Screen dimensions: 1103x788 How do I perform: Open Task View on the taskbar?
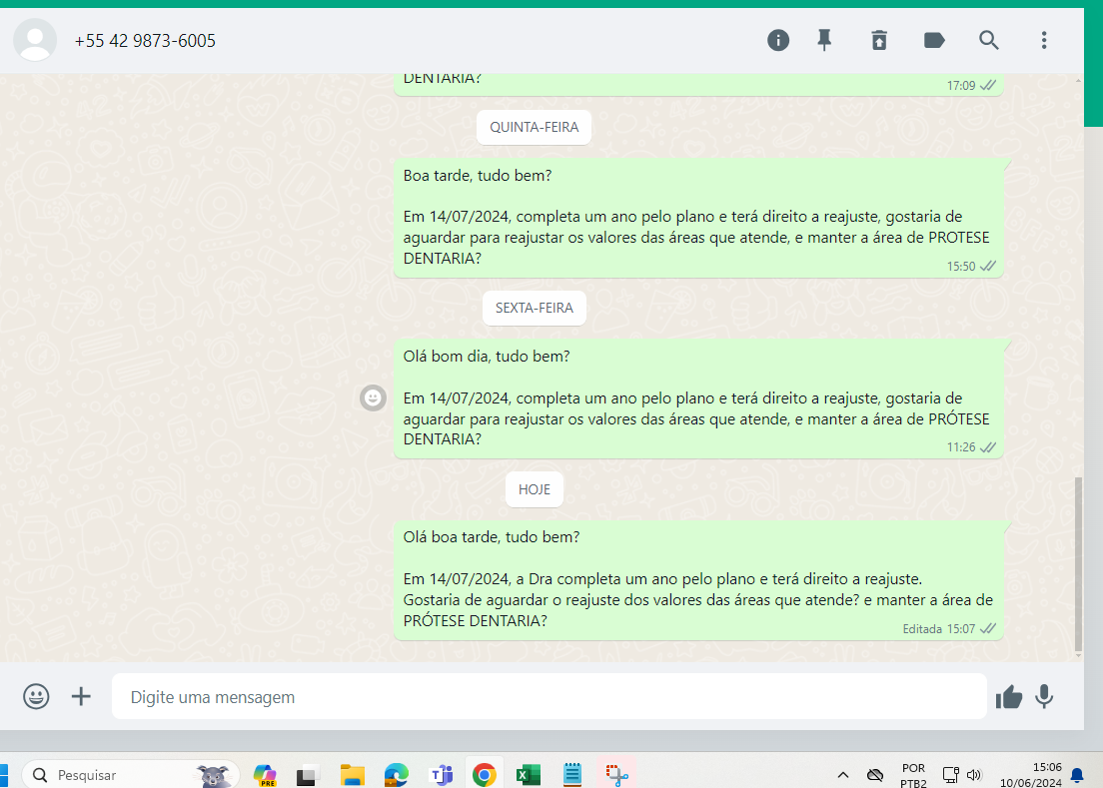pyautogui.click(x=308, y=775)
